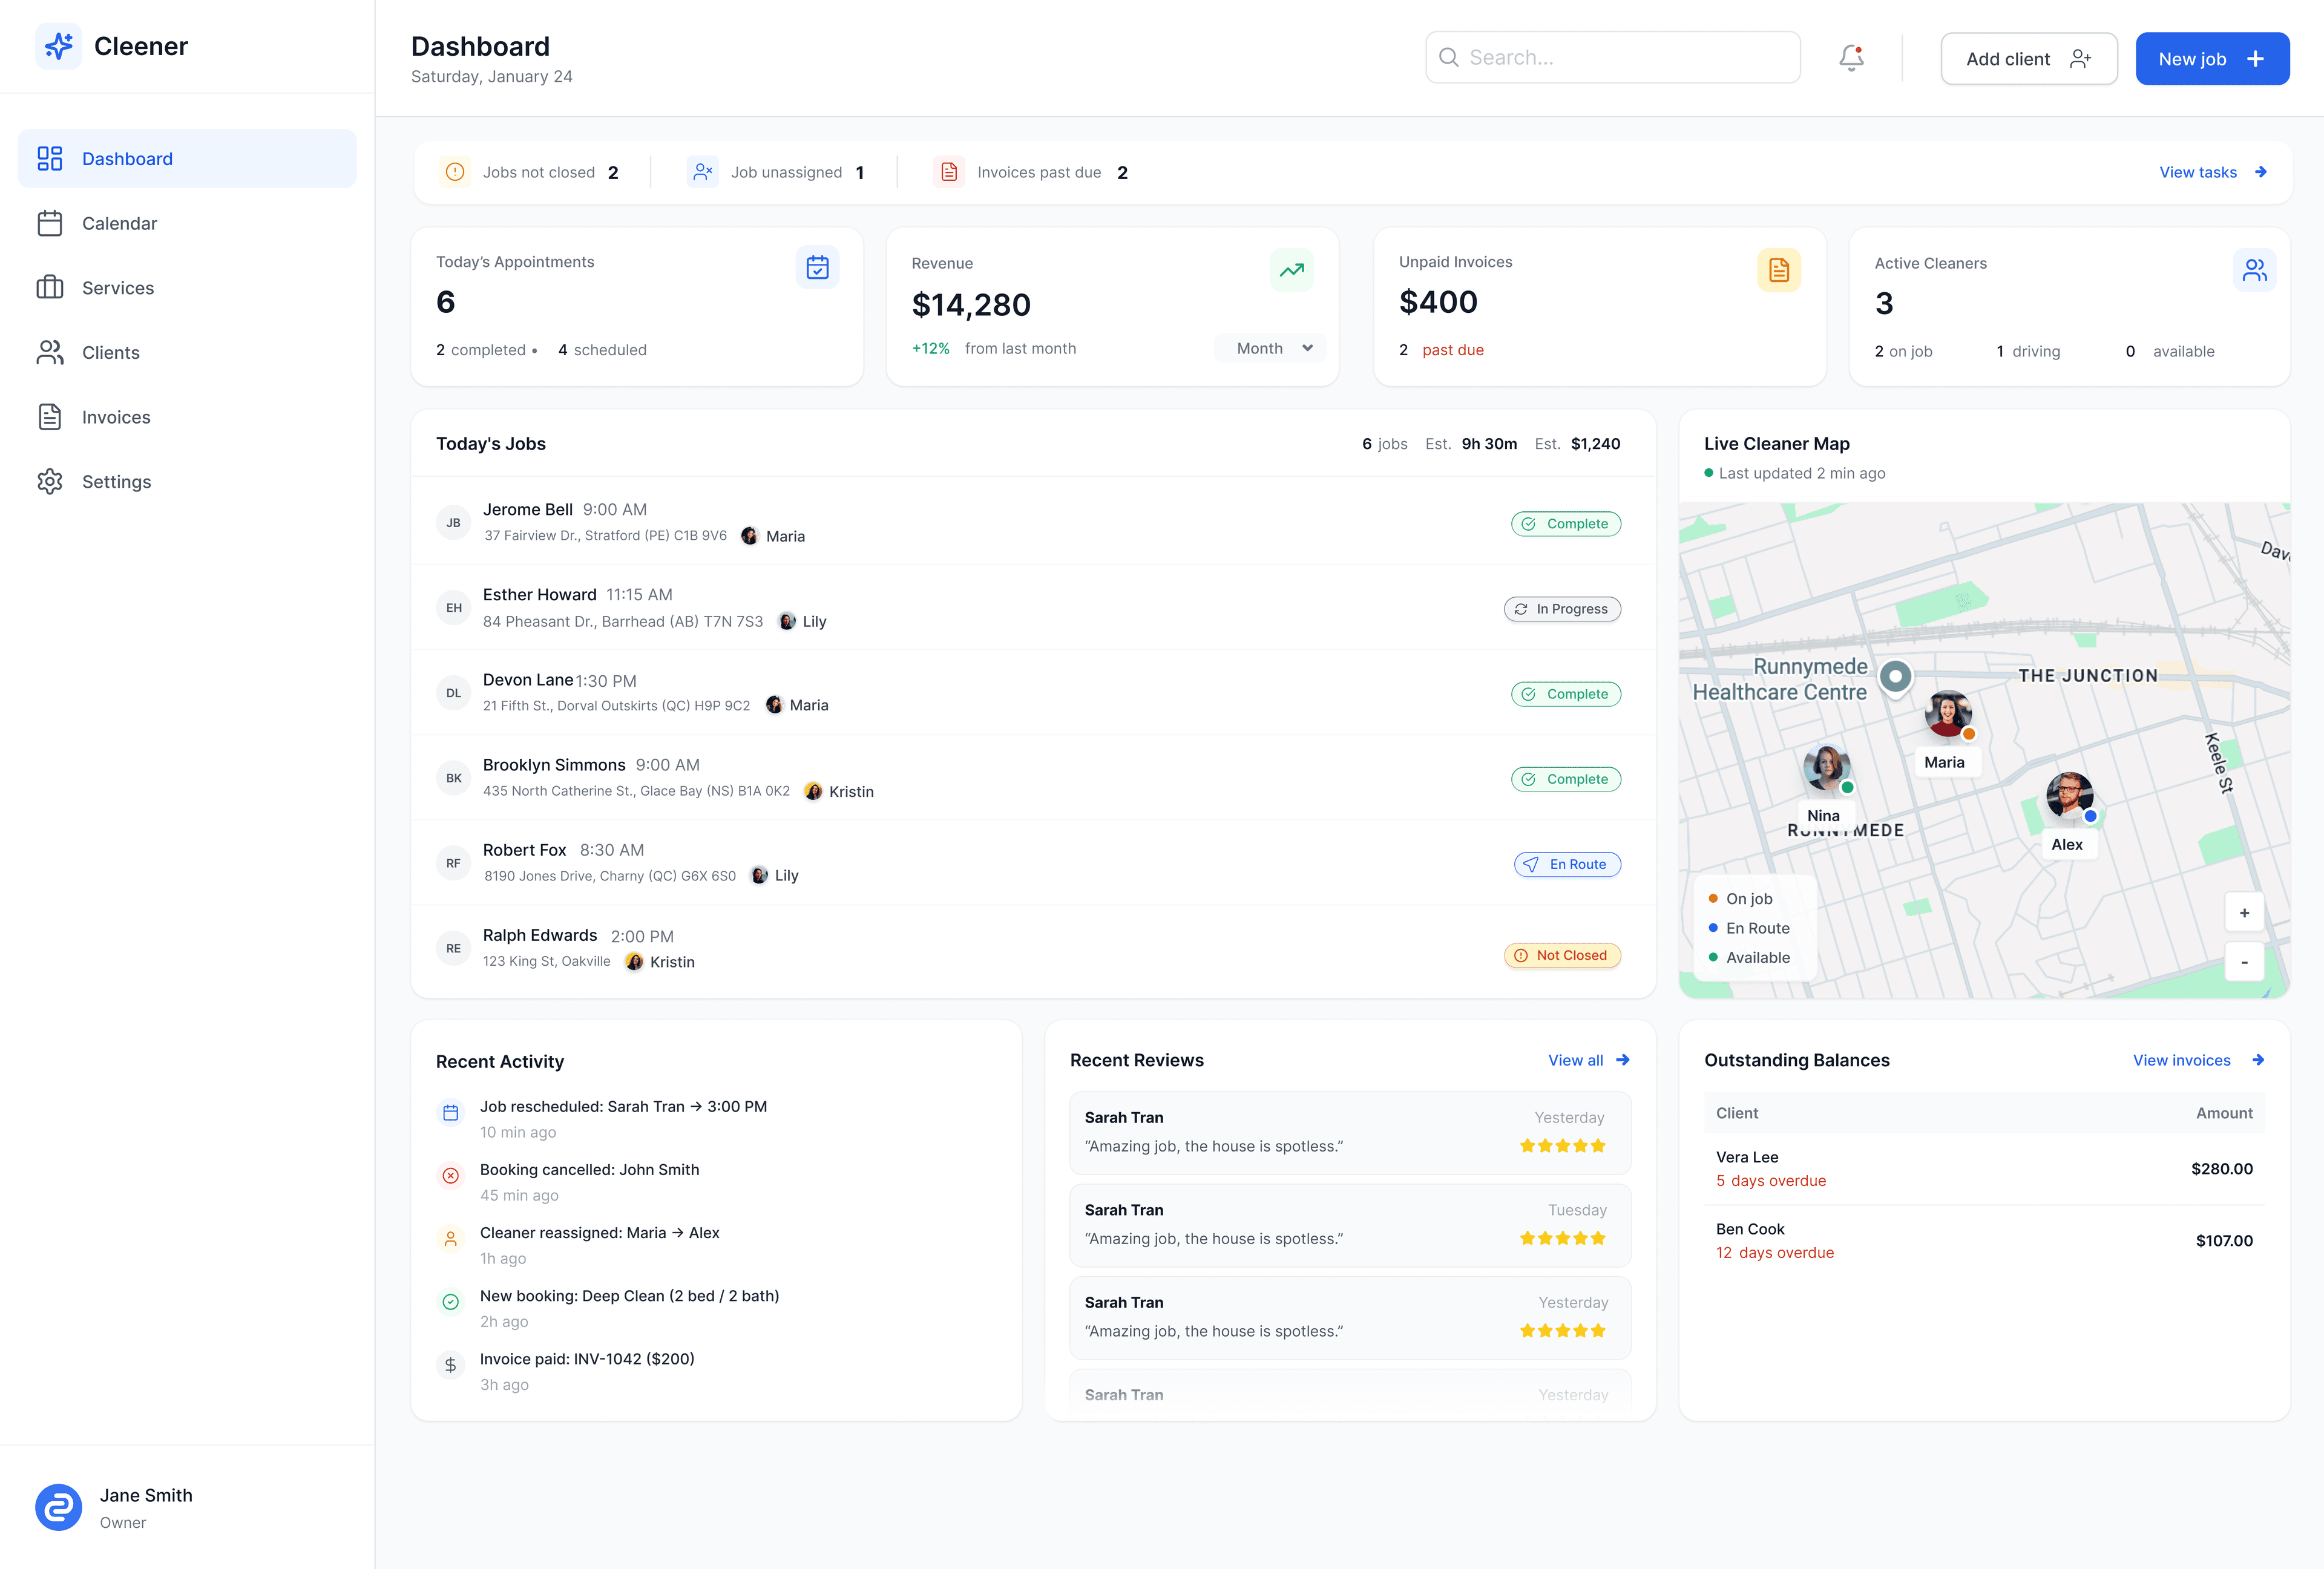Screen dimensions: 2324x1569
Task: Click the New job button
Action: [x=2212, y=58]
